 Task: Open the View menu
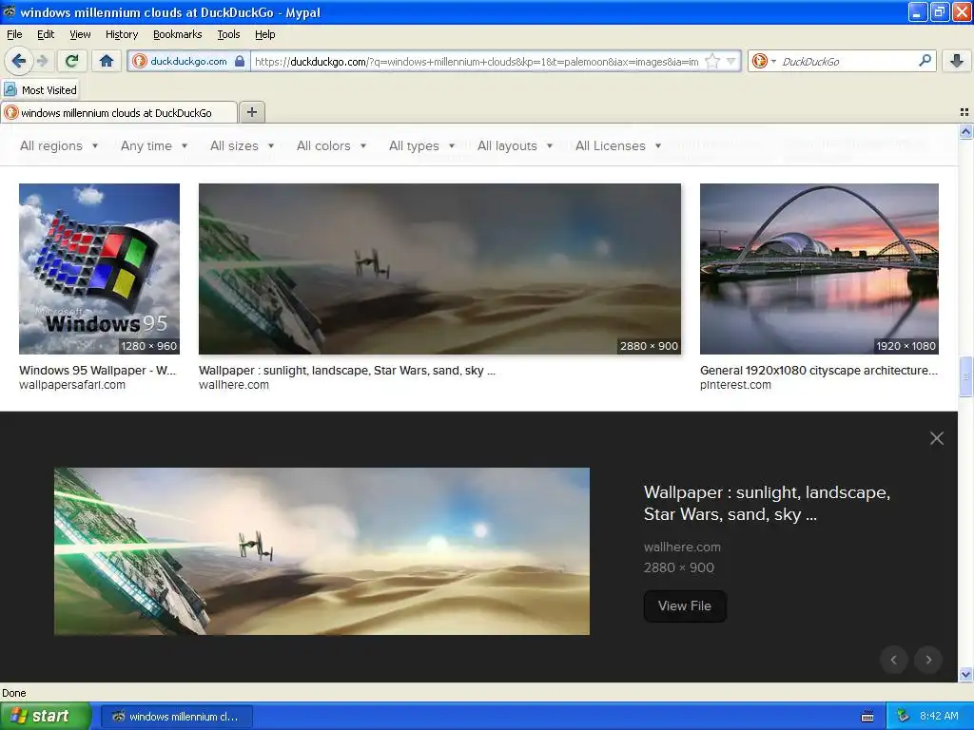click(80, 34)
